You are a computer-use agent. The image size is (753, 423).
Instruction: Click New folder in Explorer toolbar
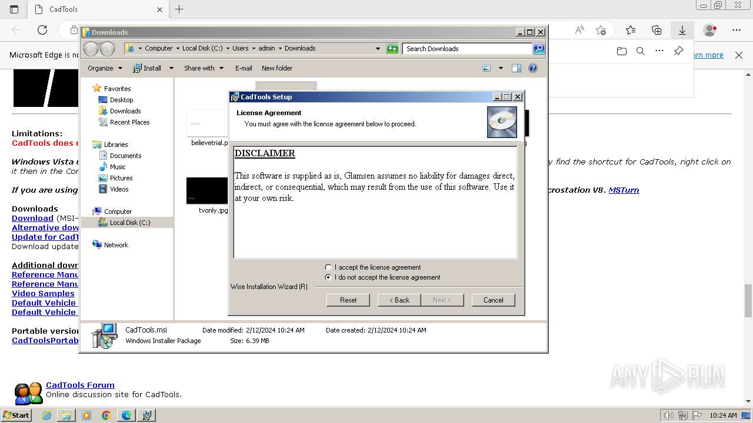click(277, 68)
